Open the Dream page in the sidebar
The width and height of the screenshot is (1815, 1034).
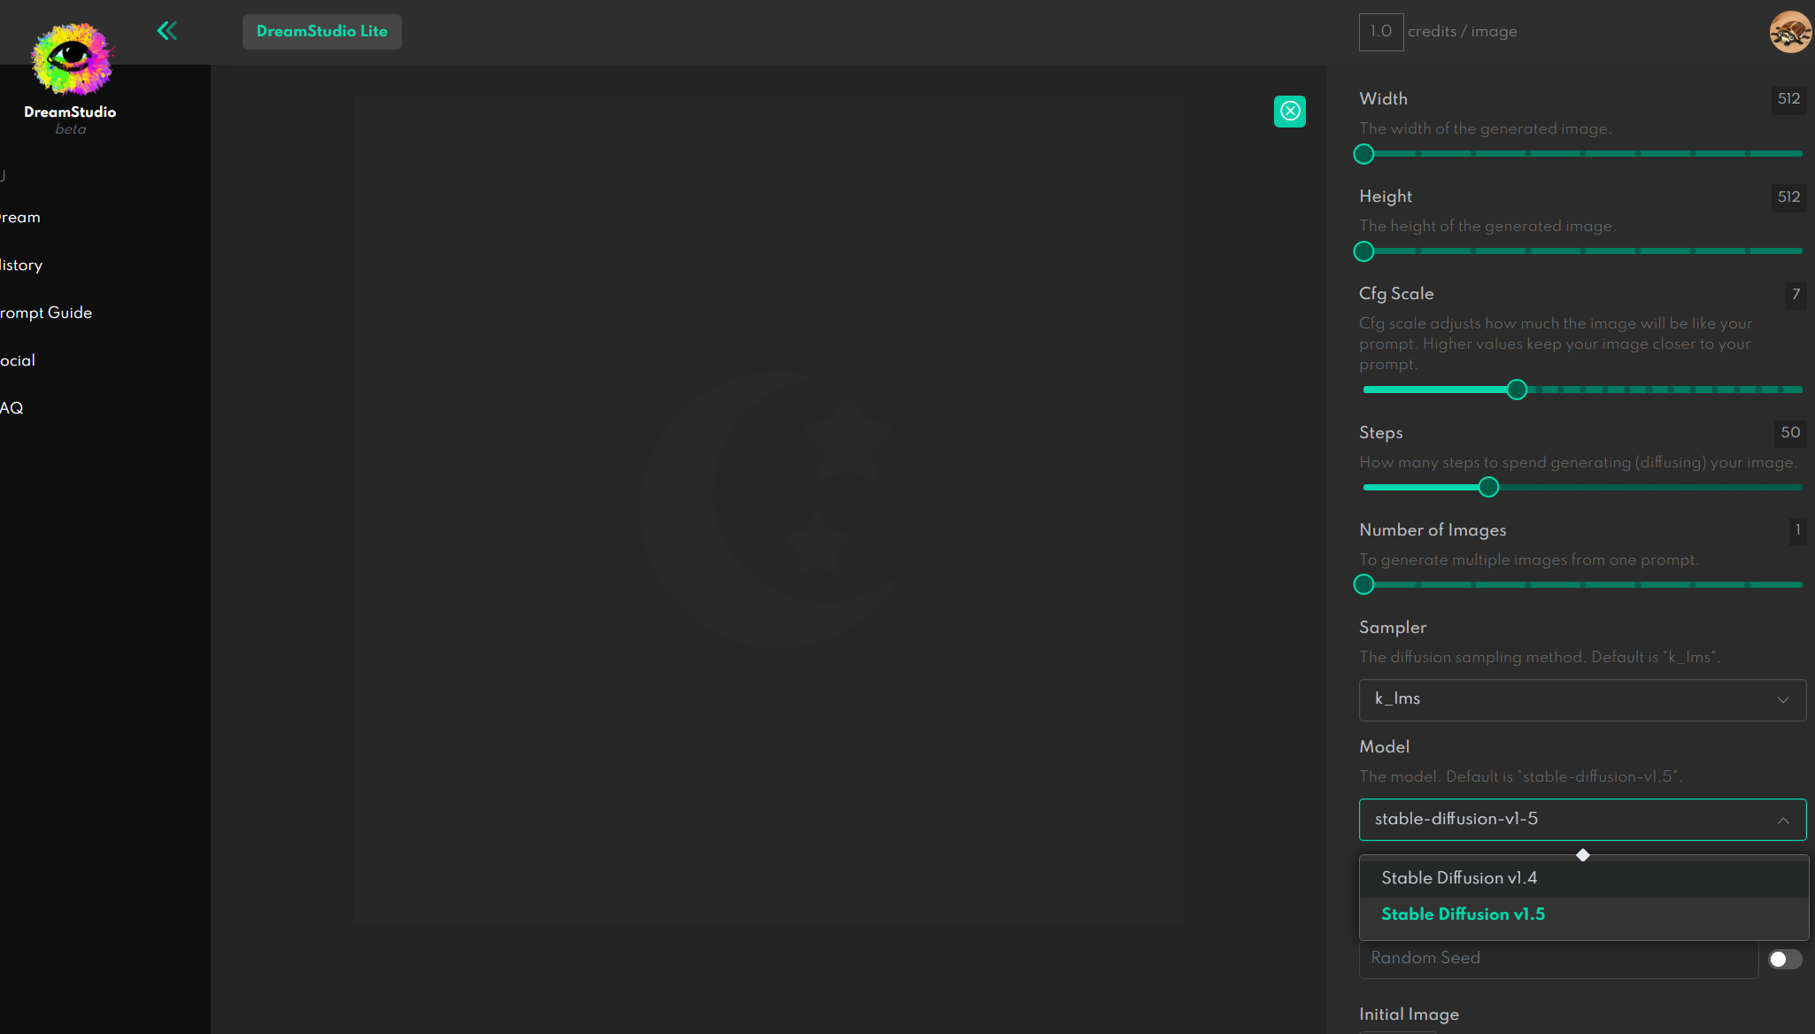coord(19,217)
